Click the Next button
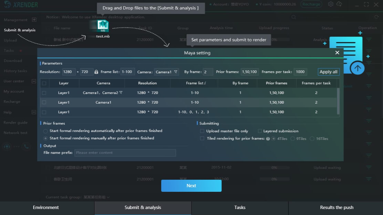This screenshot has height=215, width=383. [x=191, y=186]
